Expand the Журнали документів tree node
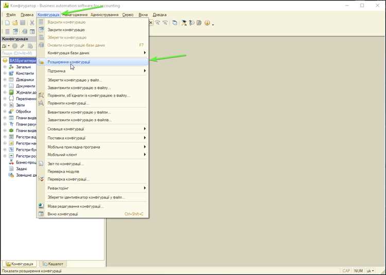The width and height of the screenshot is (386, 275). coord(5,93)
